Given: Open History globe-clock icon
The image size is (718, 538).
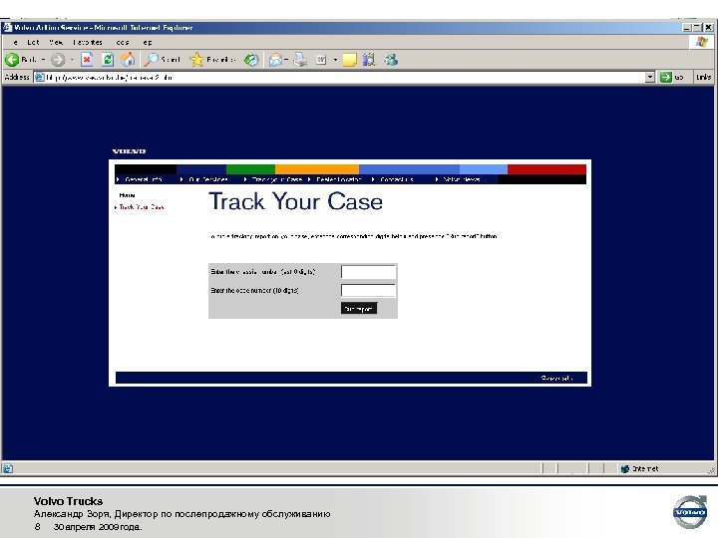Looking at the screenshot, I should click(251, 60).
